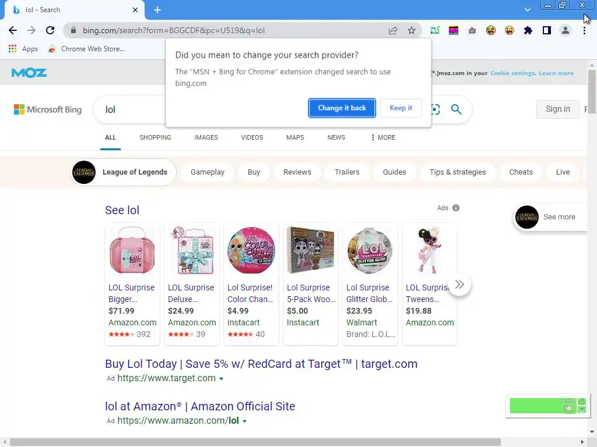Click the visual search camera icon
The height and width of the screenshot is (447, 597).
tap(435, 109)
